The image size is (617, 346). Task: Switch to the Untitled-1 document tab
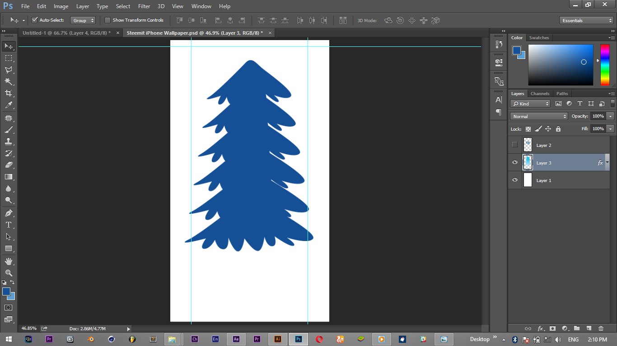[x=66, y=33]
